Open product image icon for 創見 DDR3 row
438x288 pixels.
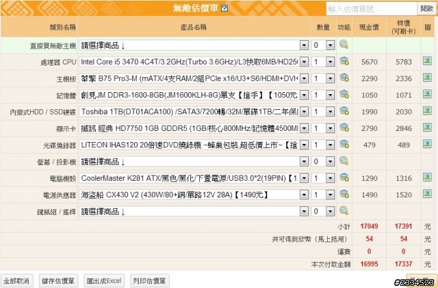[x=427, y=94]
